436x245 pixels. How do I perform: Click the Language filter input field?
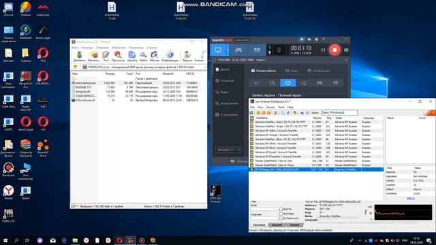264,218
